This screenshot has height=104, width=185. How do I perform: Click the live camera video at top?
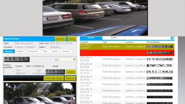pyautogui.click(x=95, y=18)
